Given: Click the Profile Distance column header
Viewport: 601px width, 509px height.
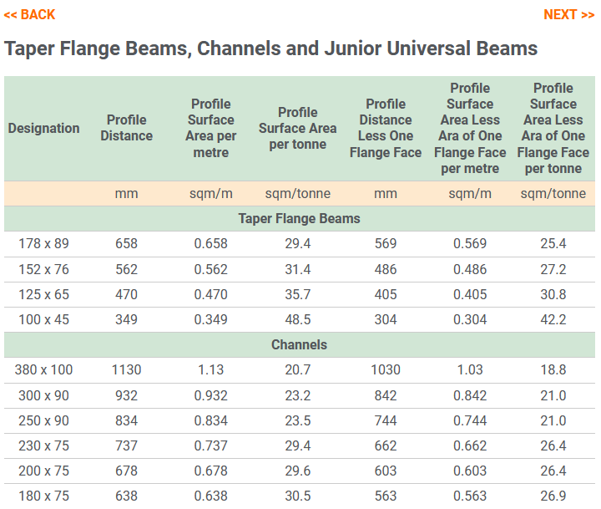Looking at the screenshot, I should [127, 128].
